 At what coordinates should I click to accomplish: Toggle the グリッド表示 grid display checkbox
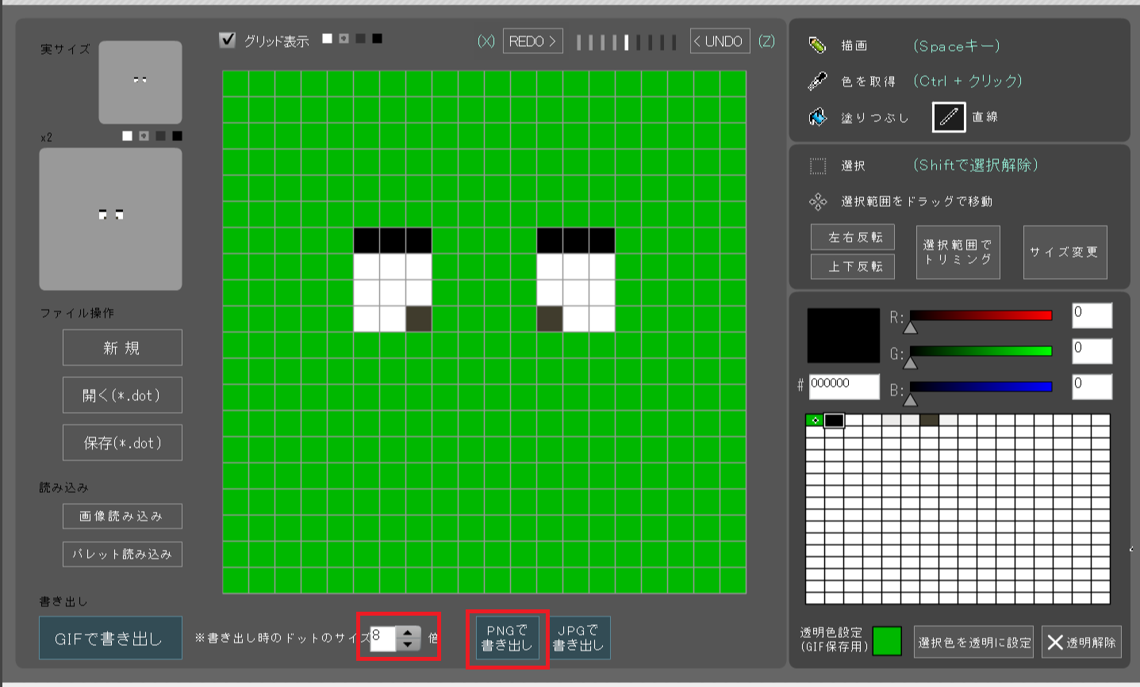coord(228,40)
